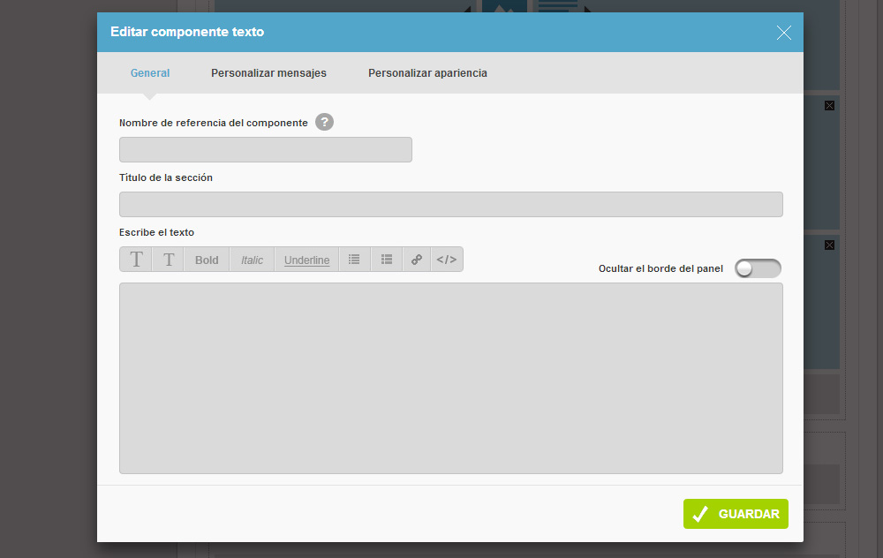The height and width of the screenshot is (558, 883).
Task: Open the HTML code view icon
Action: [447, 260]
